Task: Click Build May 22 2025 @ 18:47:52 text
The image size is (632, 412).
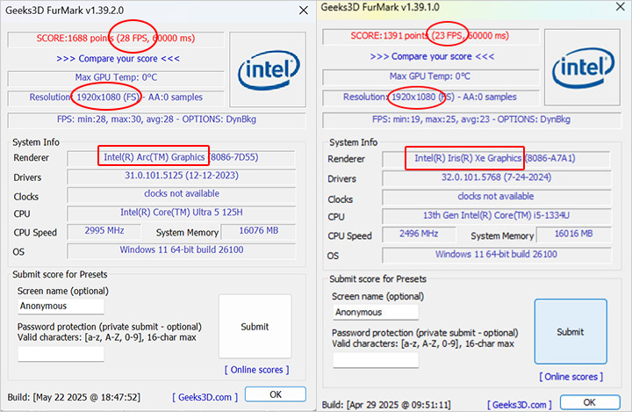Action: [x=74, y=397]
